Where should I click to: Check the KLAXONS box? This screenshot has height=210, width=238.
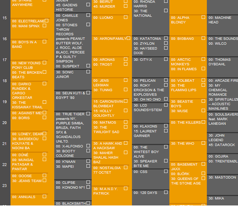(x=166, y=126)
